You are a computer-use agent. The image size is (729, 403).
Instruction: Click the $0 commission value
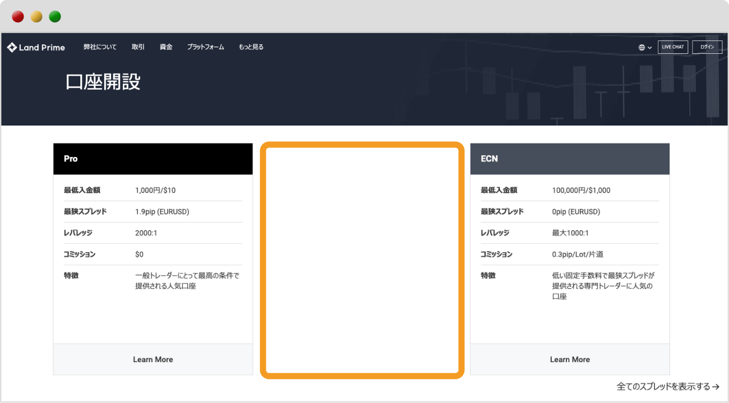coord(139,254)
